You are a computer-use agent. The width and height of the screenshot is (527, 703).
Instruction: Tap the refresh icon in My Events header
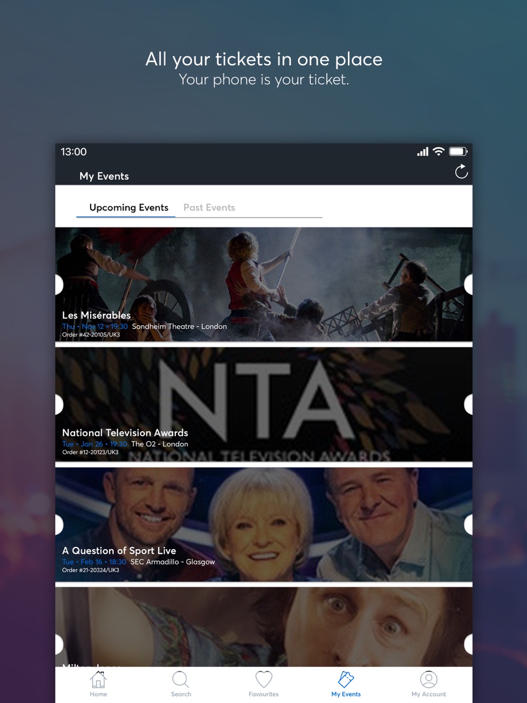pos(461,171)
